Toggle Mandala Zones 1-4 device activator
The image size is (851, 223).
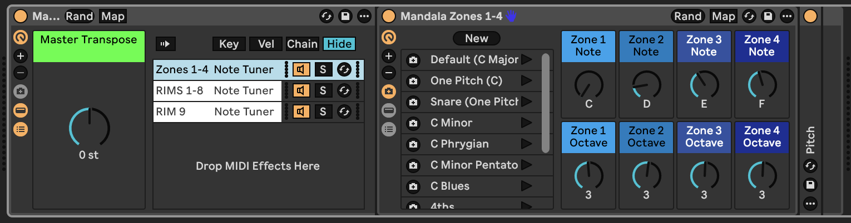(x=389, y=17)
